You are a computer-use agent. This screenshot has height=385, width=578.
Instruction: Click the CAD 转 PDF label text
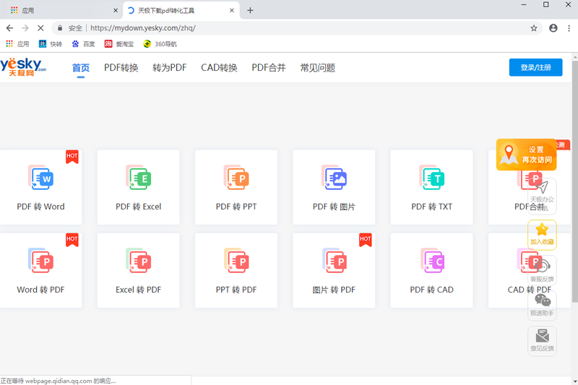pos(530,290)
